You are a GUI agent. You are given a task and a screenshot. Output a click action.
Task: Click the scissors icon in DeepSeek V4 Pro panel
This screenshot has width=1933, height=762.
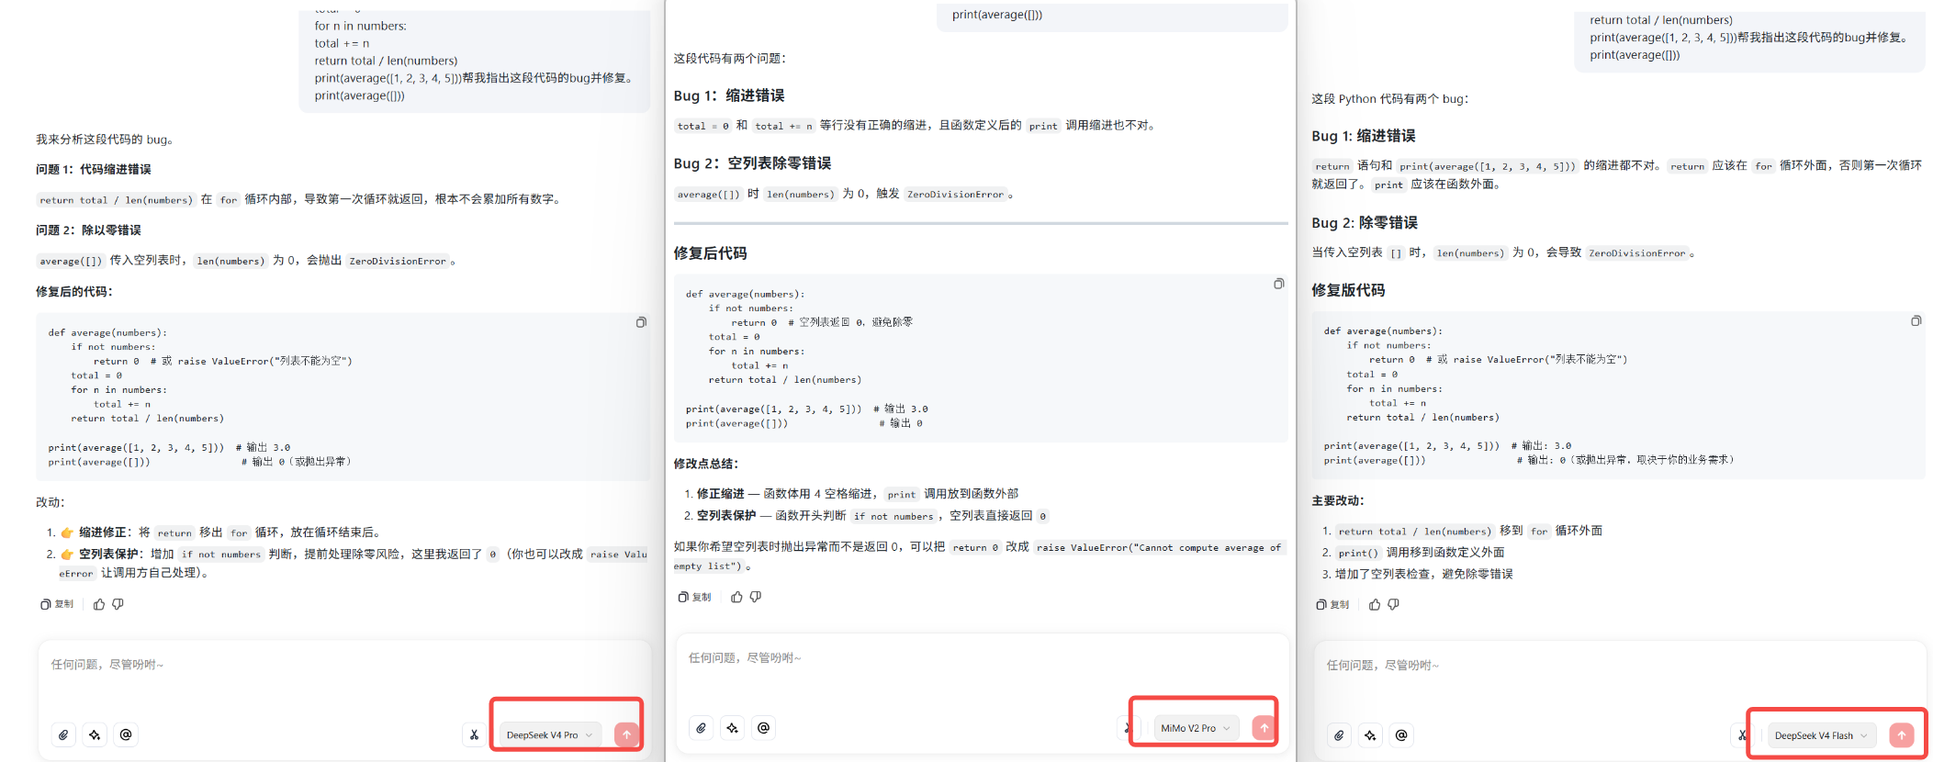[474, 734]
